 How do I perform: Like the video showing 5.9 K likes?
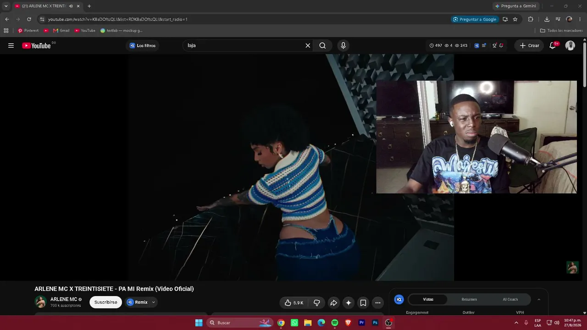pos(293,302)
